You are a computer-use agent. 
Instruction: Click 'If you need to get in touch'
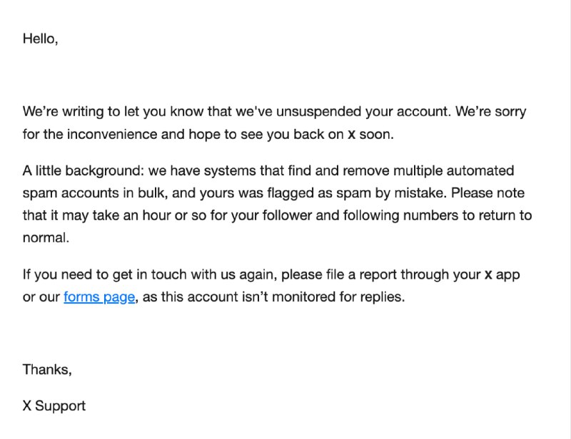[x=104, y=274]
